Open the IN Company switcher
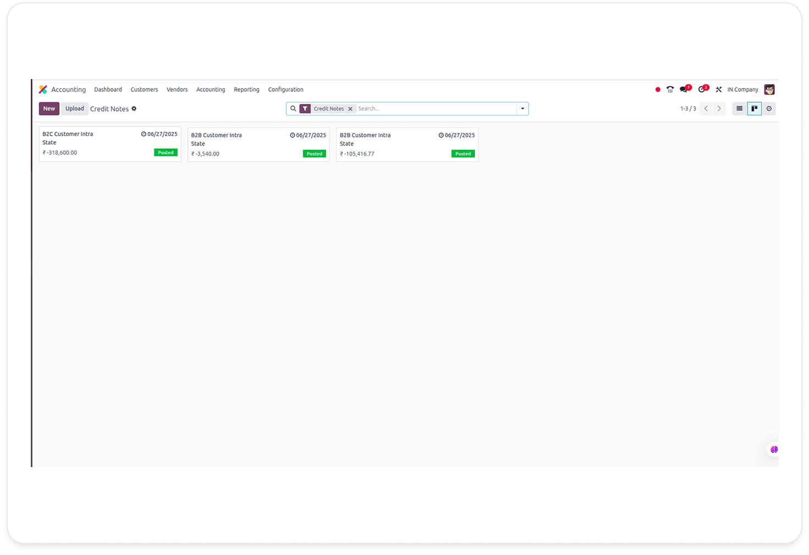Screen dimensions: 809x555 pyautogui.click(x=742, y=90)
